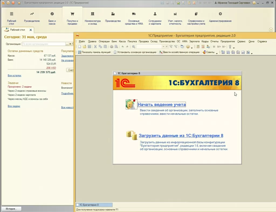276x212 pixels.
Task: Select the 1С:Бухгалтерия 8 window taskbar item
Action: click(94, 205)
